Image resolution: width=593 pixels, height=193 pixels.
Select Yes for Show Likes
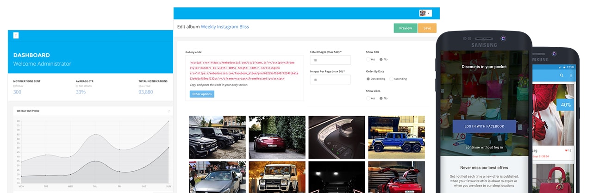[x=368, y=98]
